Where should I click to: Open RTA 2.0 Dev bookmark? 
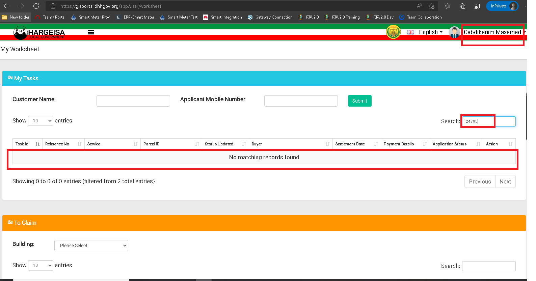(380, 17)
